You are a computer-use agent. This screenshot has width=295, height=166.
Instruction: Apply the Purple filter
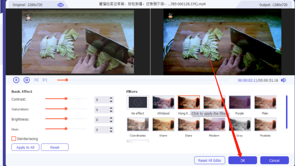pos(240,102)
